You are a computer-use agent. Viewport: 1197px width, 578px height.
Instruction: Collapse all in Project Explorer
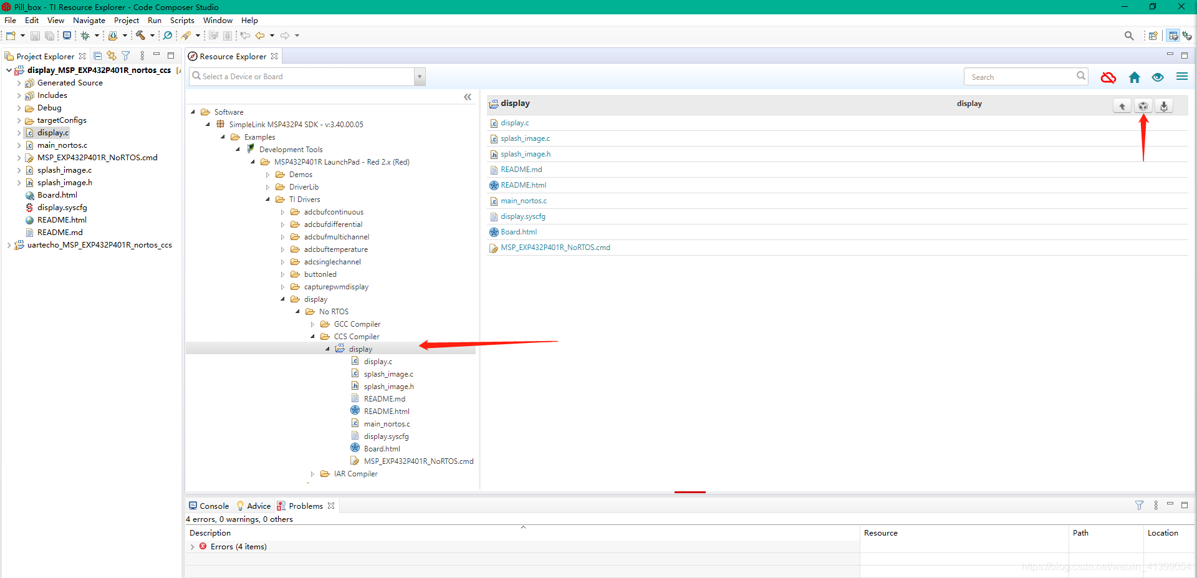[x=97, y=55]
